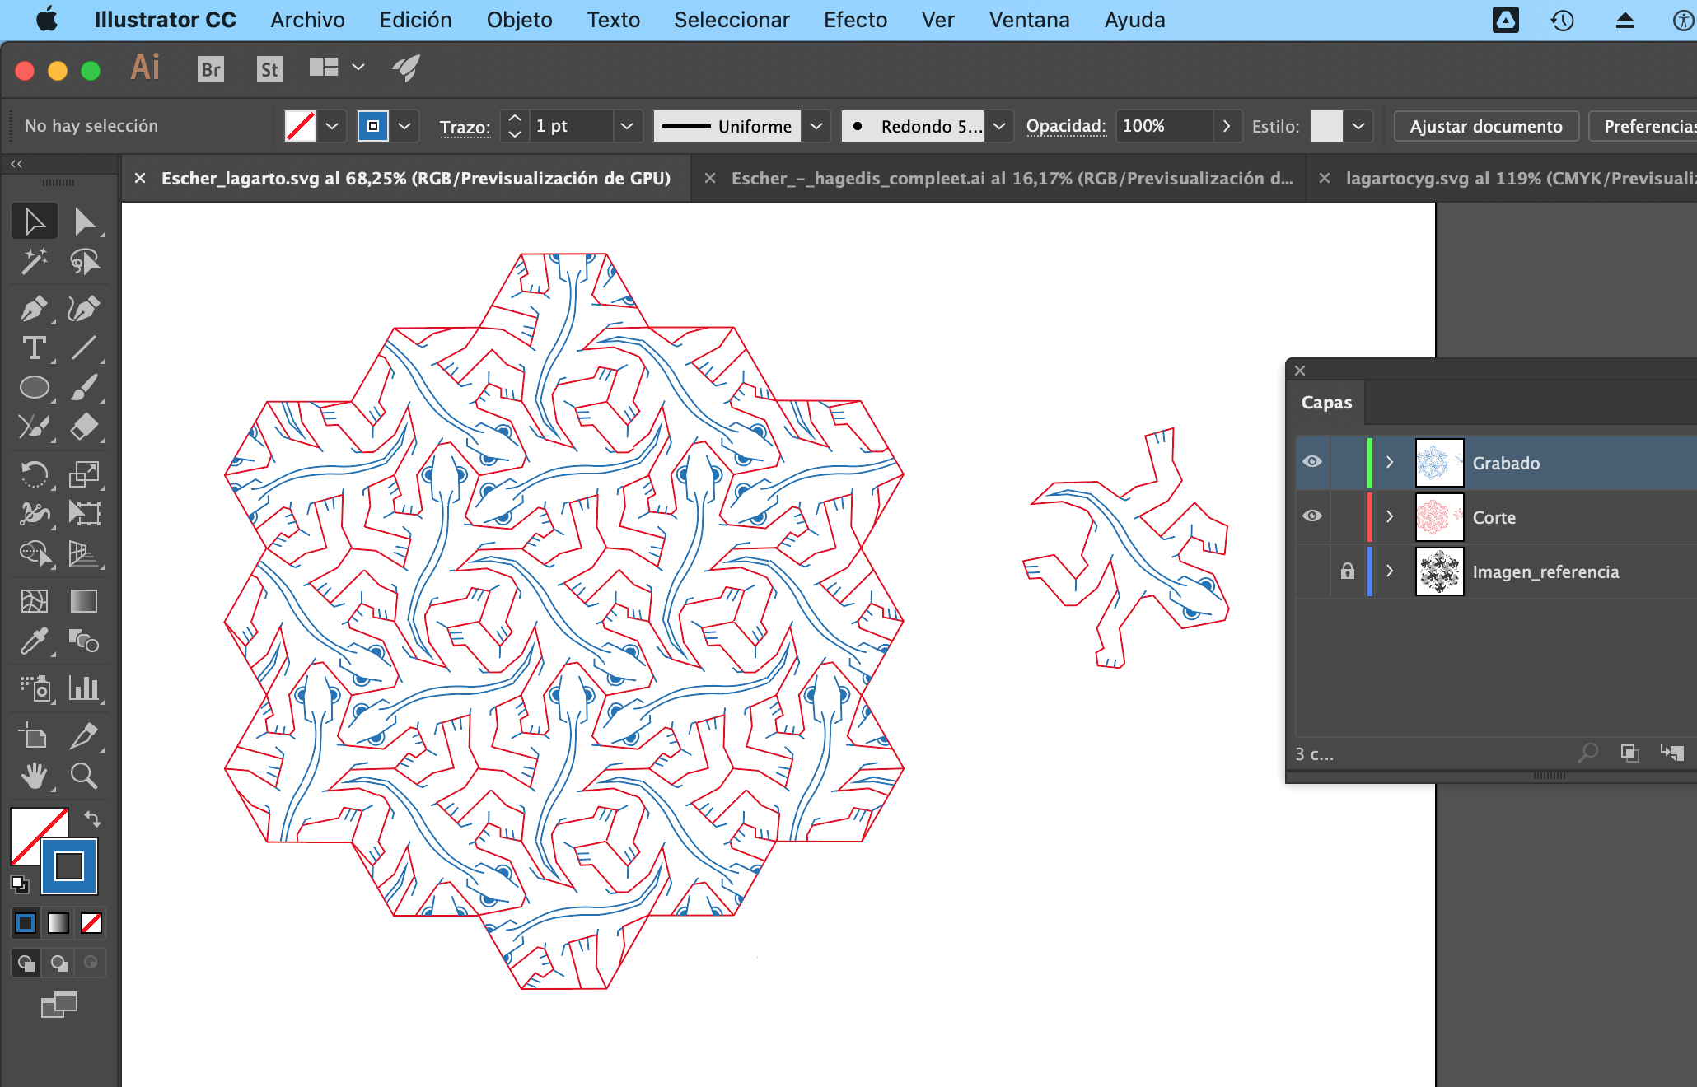Click the Ajustar documento button

tap(1486, 126)
